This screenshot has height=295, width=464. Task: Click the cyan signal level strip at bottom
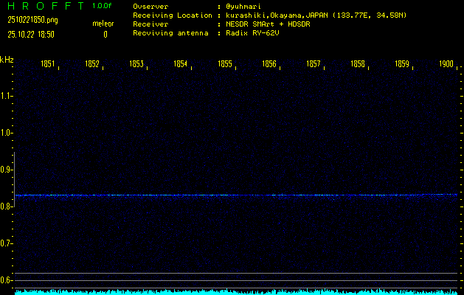pyautogui.click(x=236, y=292)
